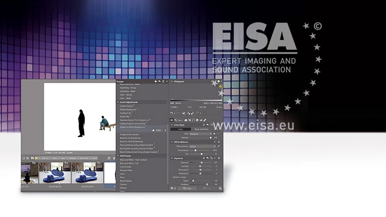Click the Redo arrow below the histogram

point(178,113)
